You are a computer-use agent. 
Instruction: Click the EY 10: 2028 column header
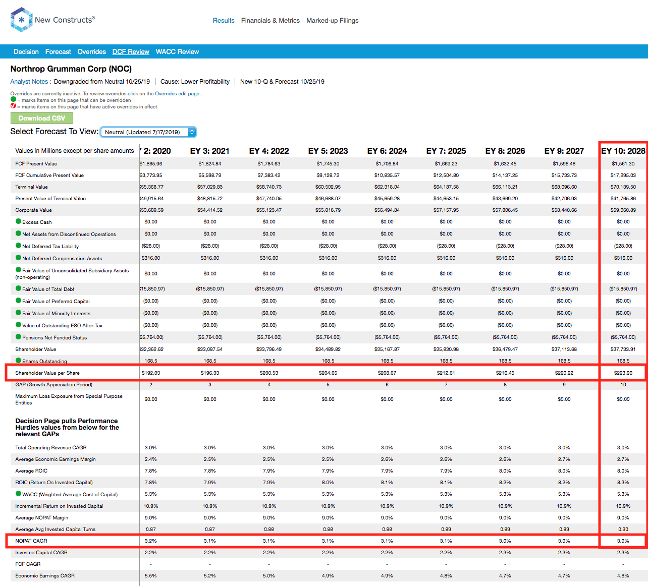coord(623,151)
